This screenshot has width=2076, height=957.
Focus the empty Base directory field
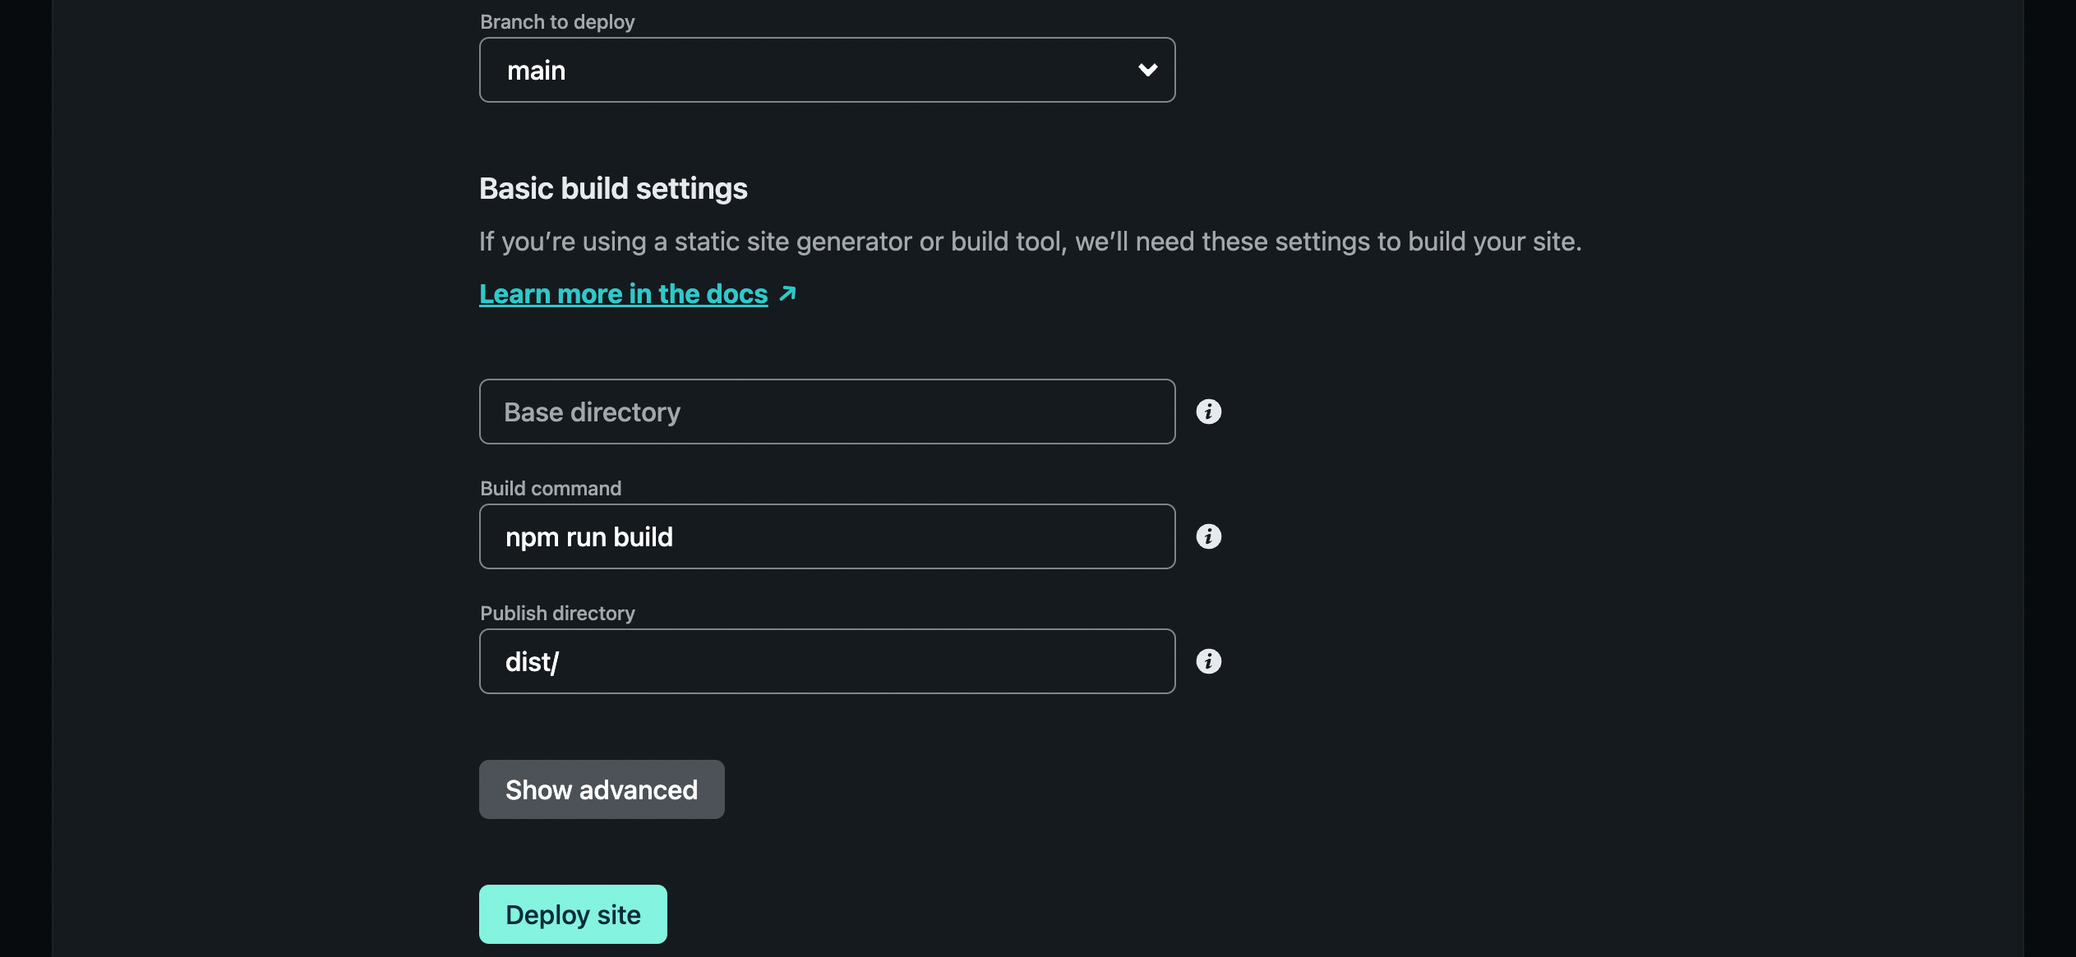(827, 412)
